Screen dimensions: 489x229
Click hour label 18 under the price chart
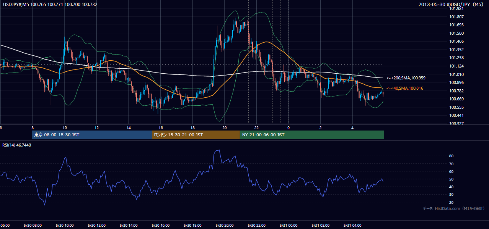(192, 127)
